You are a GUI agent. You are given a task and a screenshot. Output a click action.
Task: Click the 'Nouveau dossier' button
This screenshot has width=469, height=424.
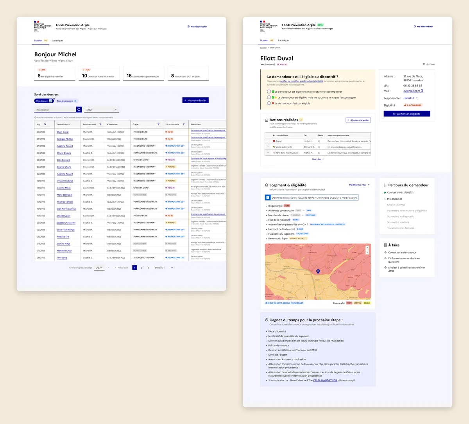tap(195, 101)
